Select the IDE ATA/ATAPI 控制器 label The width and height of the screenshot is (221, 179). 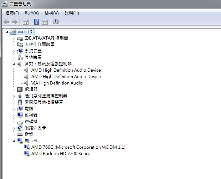pos(46,38)
